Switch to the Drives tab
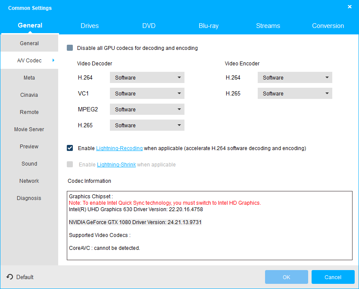Viewport: 359px width, 289px height. pos(90,25)
